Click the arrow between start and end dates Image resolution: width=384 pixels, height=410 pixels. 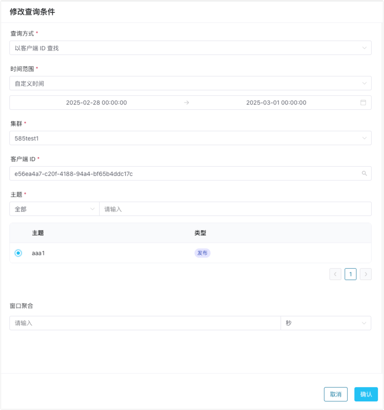point(187,102)
